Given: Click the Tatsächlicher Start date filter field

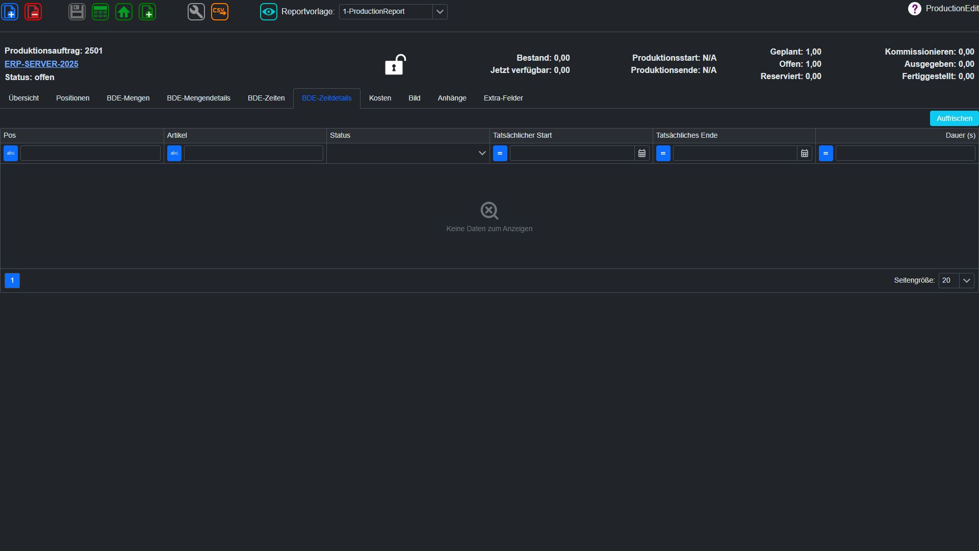Looking at the screenshot, I should pos(572,153).
